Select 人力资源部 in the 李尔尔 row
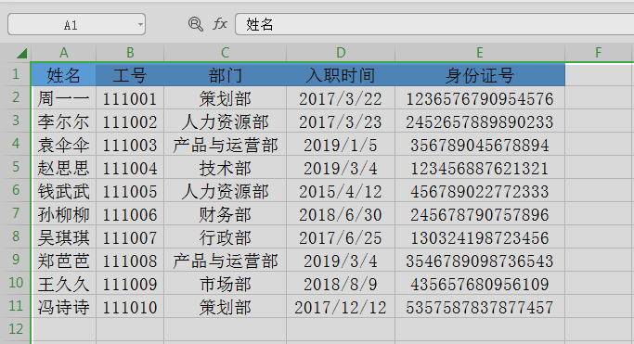634x344 pixels. (226, 121)
